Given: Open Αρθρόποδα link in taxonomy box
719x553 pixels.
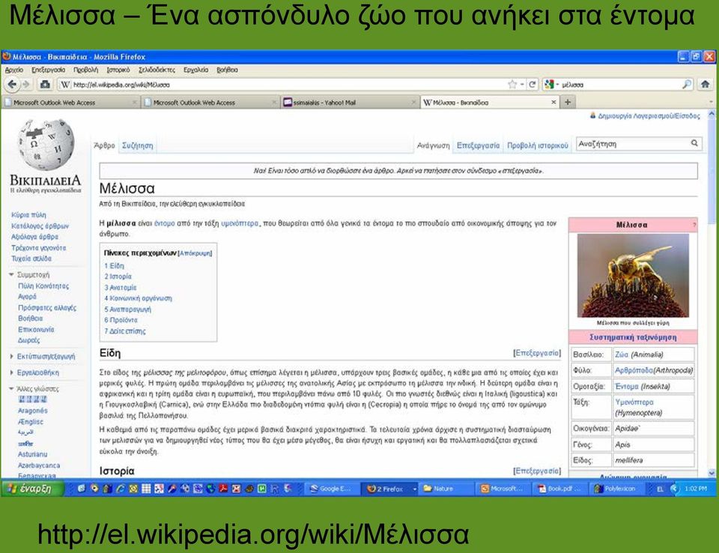Looking at the screenshot, I should click(634, 370).
